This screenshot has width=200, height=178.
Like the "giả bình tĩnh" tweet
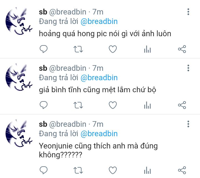click(113, 105)
